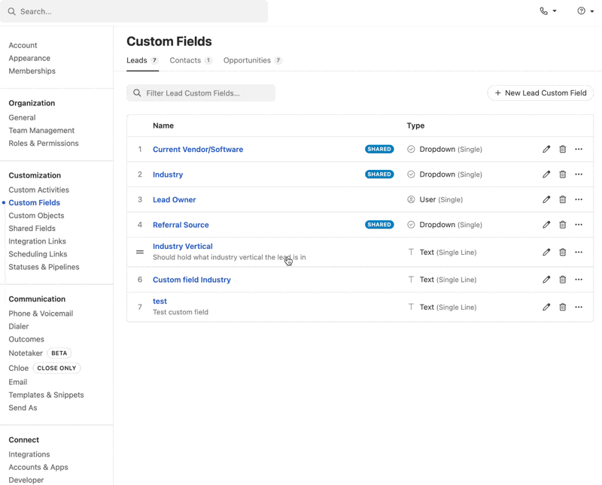This screenshot has width=602, height=485.
Task: Open the help menu dropdown
Action: click(585, 11)
